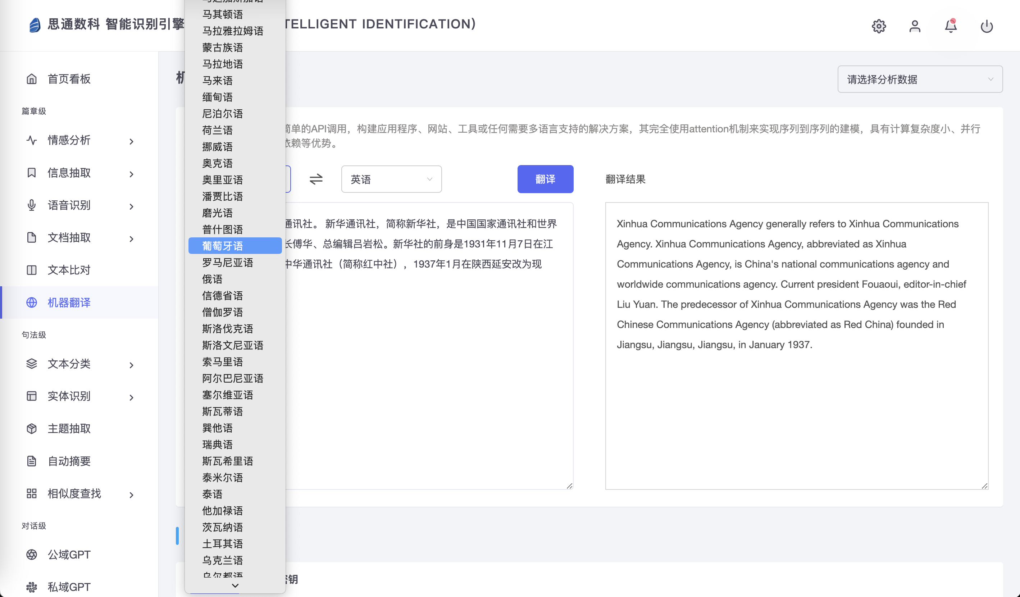Choose 俄语 in the language list
The image size is (1020, 597).
[x=213, y=279]
